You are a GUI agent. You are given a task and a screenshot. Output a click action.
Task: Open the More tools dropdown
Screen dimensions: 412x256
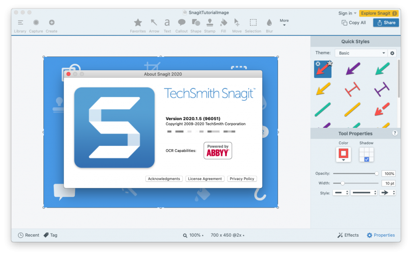coord(284,22)
